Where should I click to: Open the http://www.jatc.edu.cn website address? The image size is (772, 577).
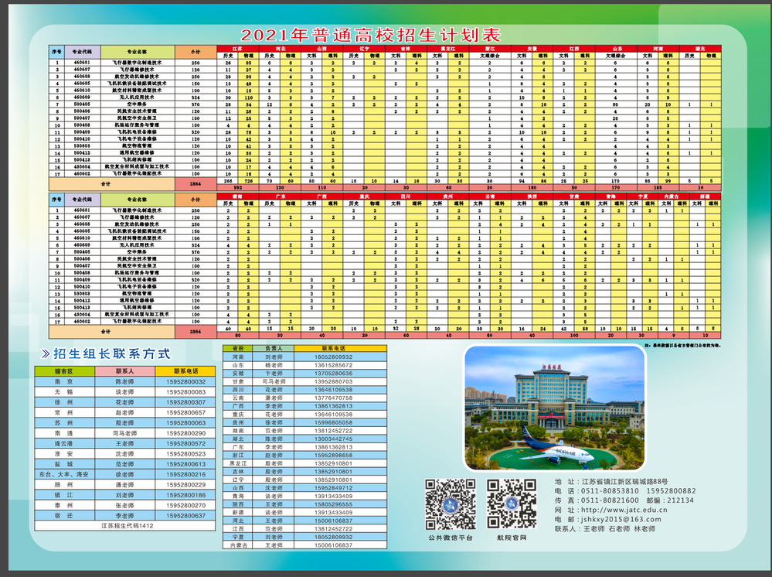coord(624,510)
